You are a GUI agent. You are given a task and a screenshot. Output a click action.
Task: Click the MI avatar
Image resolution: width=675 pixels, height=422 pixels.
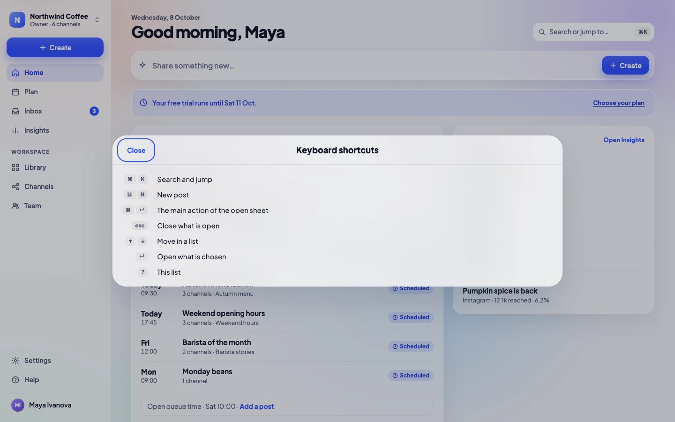tap(18, 405)
